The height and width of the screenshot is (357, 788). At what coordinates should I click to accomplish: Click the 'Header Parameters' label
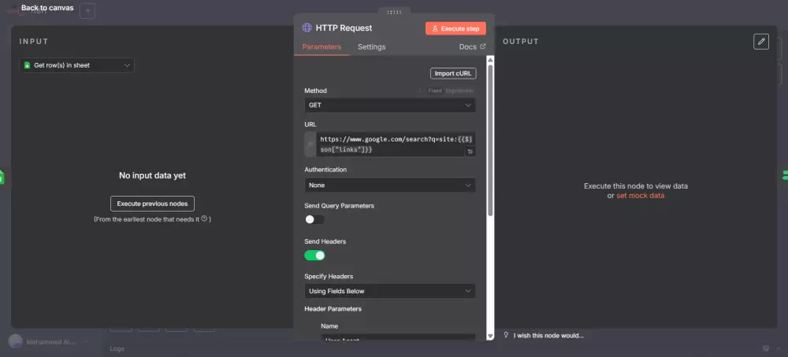333,309
